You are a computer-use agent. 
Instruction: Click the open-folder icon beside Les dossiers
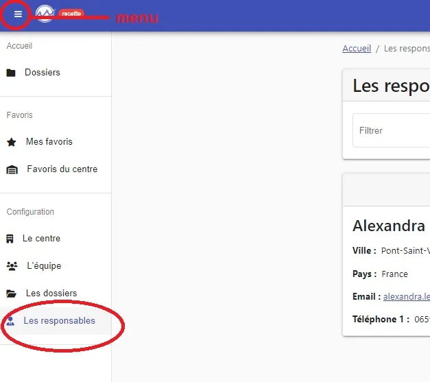coord(11,294)
